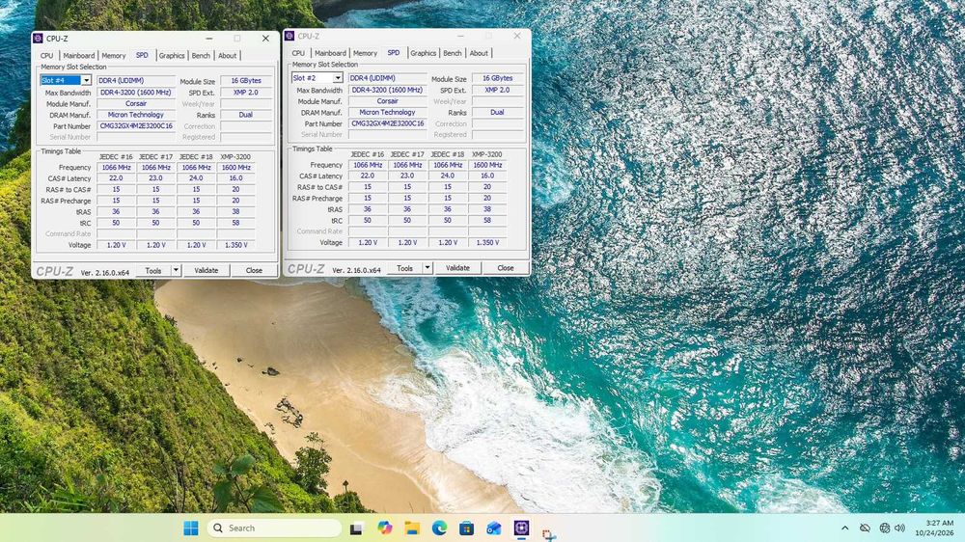The image size is (965, 542).
Task: Switch to CPU tab in left CPU-Z window
Action: [46, 55]
